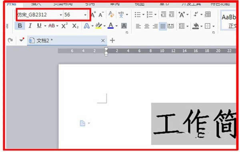
Task: Toggle Italic formatting button
Action: click(30, 26)
